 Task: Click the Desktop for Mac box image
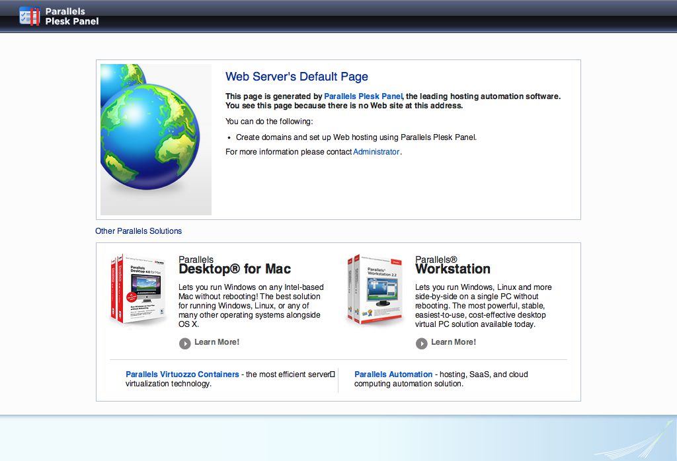[139, 289]
